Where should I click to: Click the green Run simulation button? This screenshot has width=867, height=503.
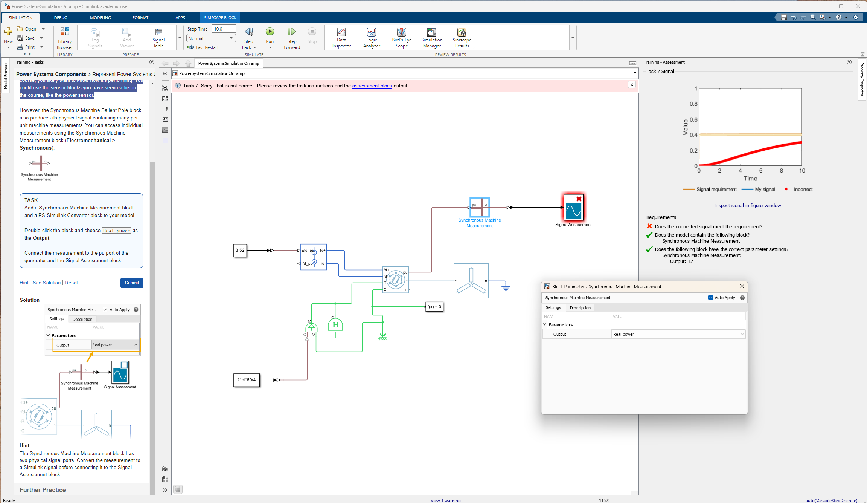[270, 32]
